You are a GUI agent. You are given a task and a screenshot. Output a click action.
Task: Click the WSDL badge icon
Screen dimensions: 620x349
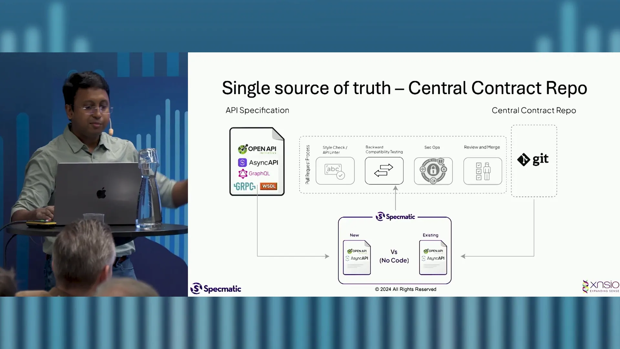(x=269, y=186)
